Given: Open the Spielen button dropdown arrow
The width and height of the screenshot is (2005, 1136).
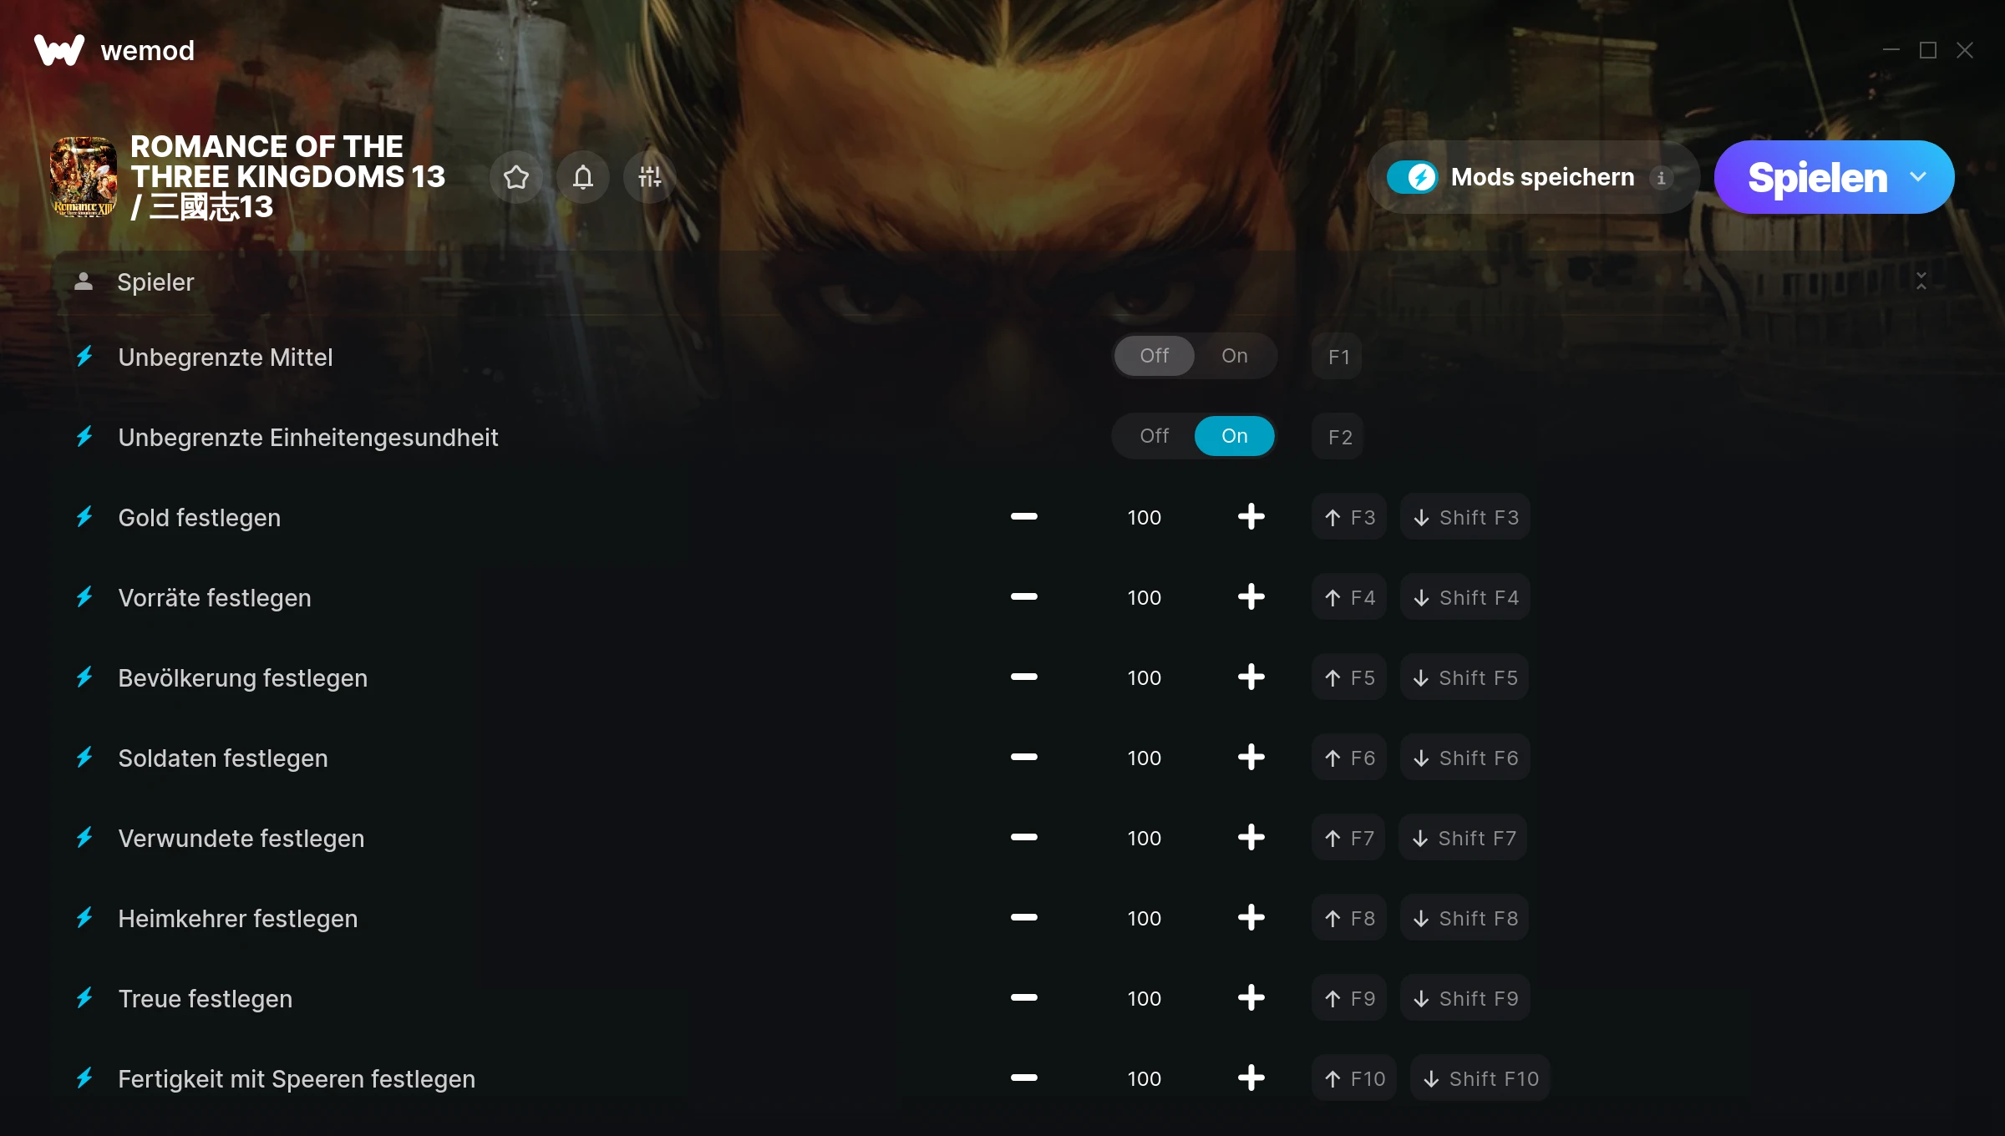Looking at the screenshot, I should [1918, 177].
